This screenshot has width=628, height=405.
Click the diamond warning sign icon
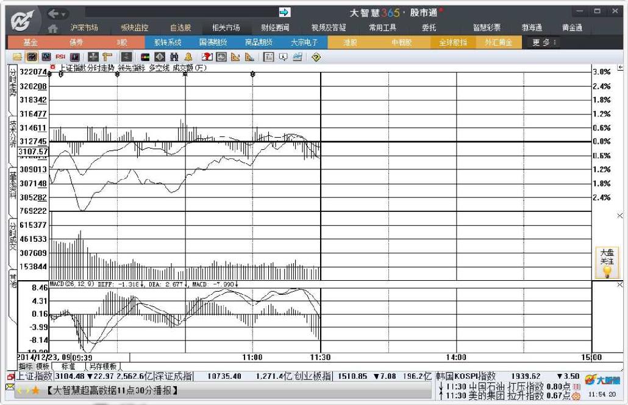(x=160, y=57)
